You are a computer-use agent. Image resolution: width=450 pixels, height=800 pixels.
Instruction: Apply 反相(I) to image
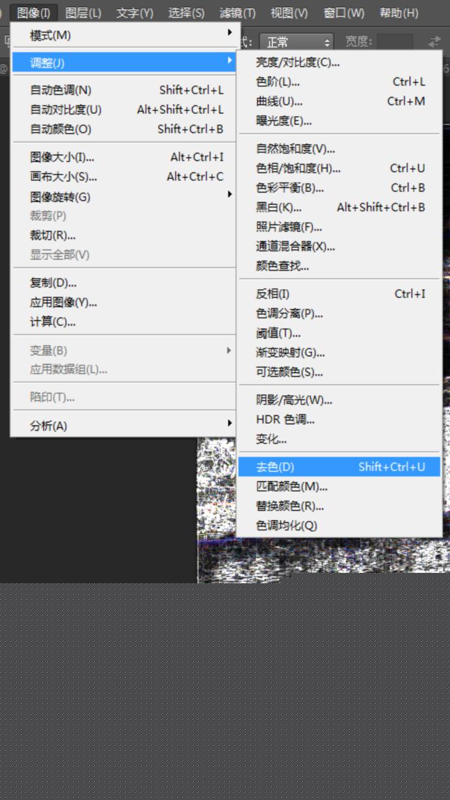pyautogui.click(x=339, y=294)
